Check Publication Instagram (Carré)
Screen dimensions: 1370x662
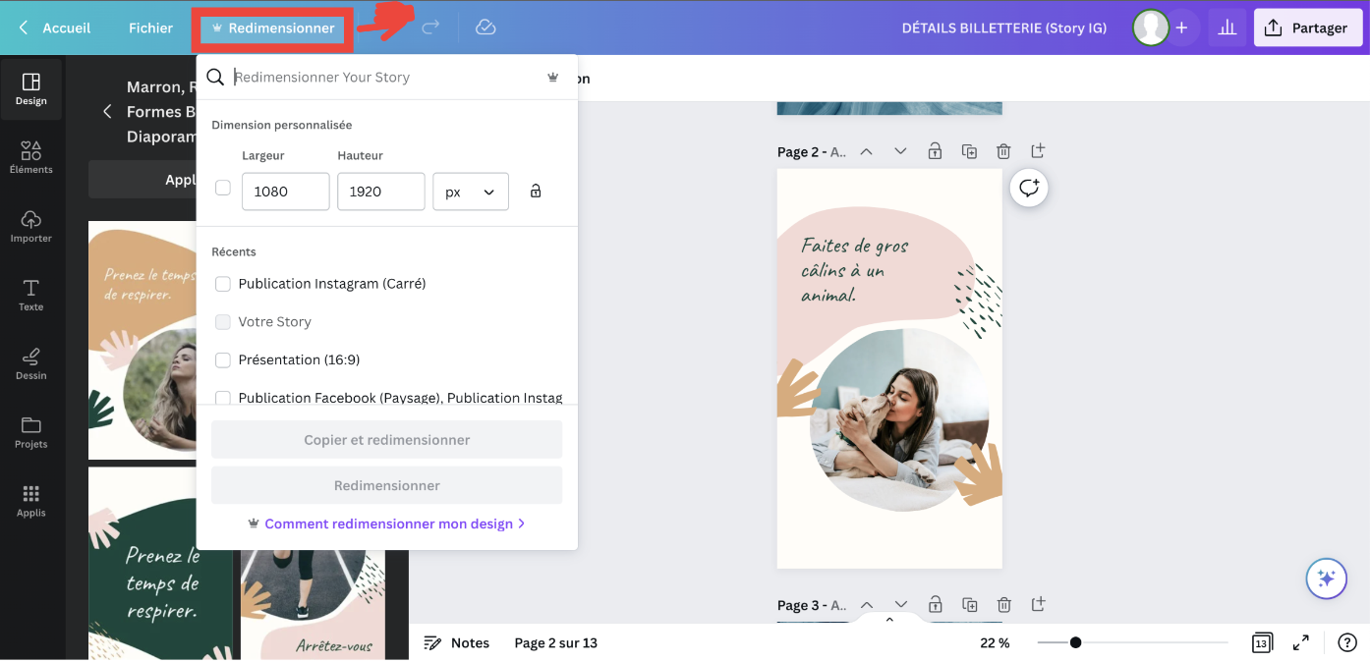[x=223, y=283]
